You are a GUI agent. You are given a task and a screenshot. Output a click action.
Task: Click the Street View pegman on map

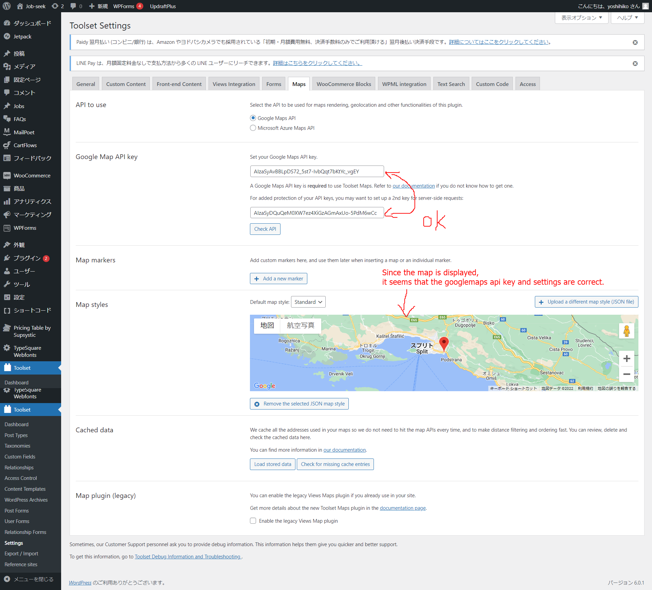point(627,331)
